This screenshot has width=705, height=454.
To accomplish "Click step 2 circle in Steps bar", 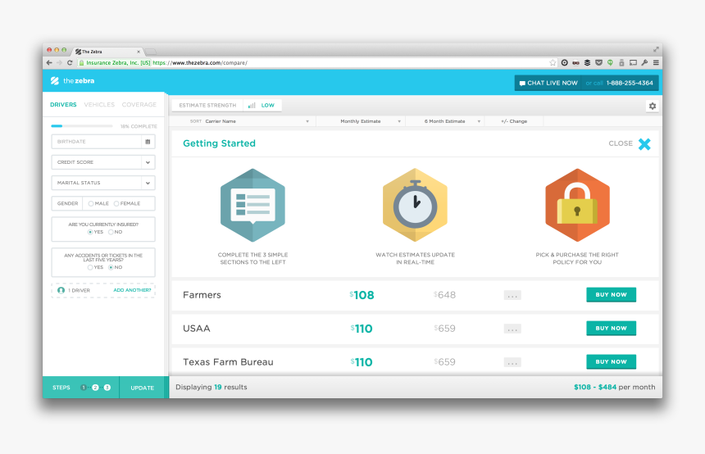I will [x=95, y=388].
